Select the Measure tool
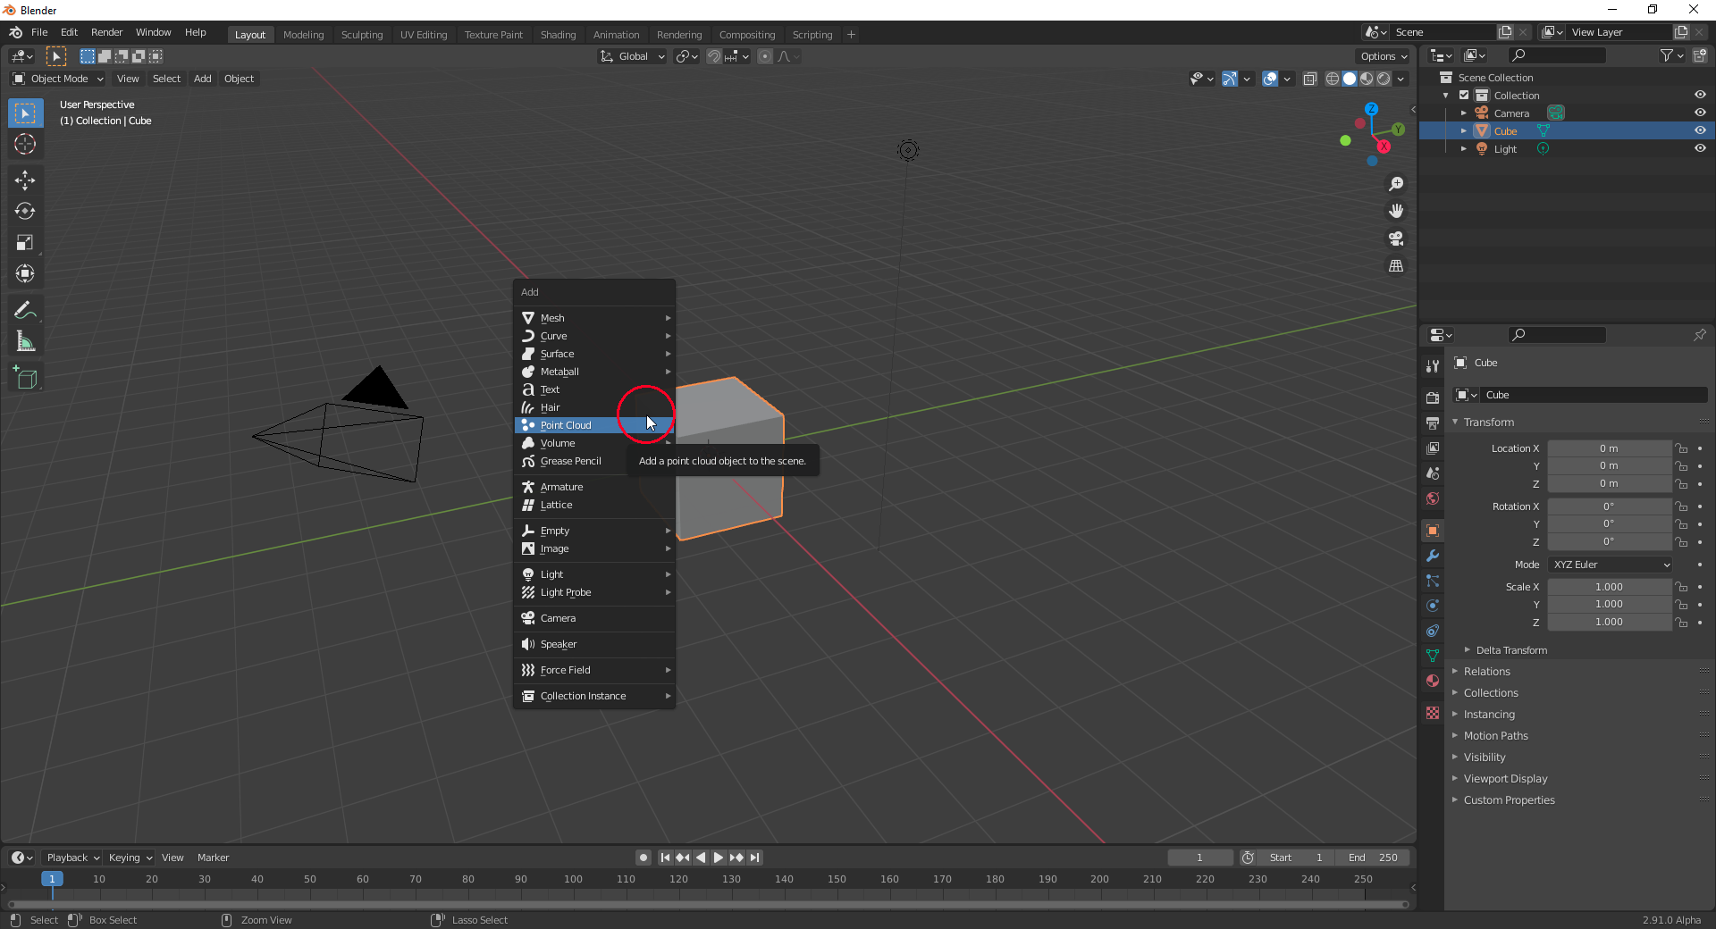This screenshot has width=1716, height=929. (x=25, y=340)
